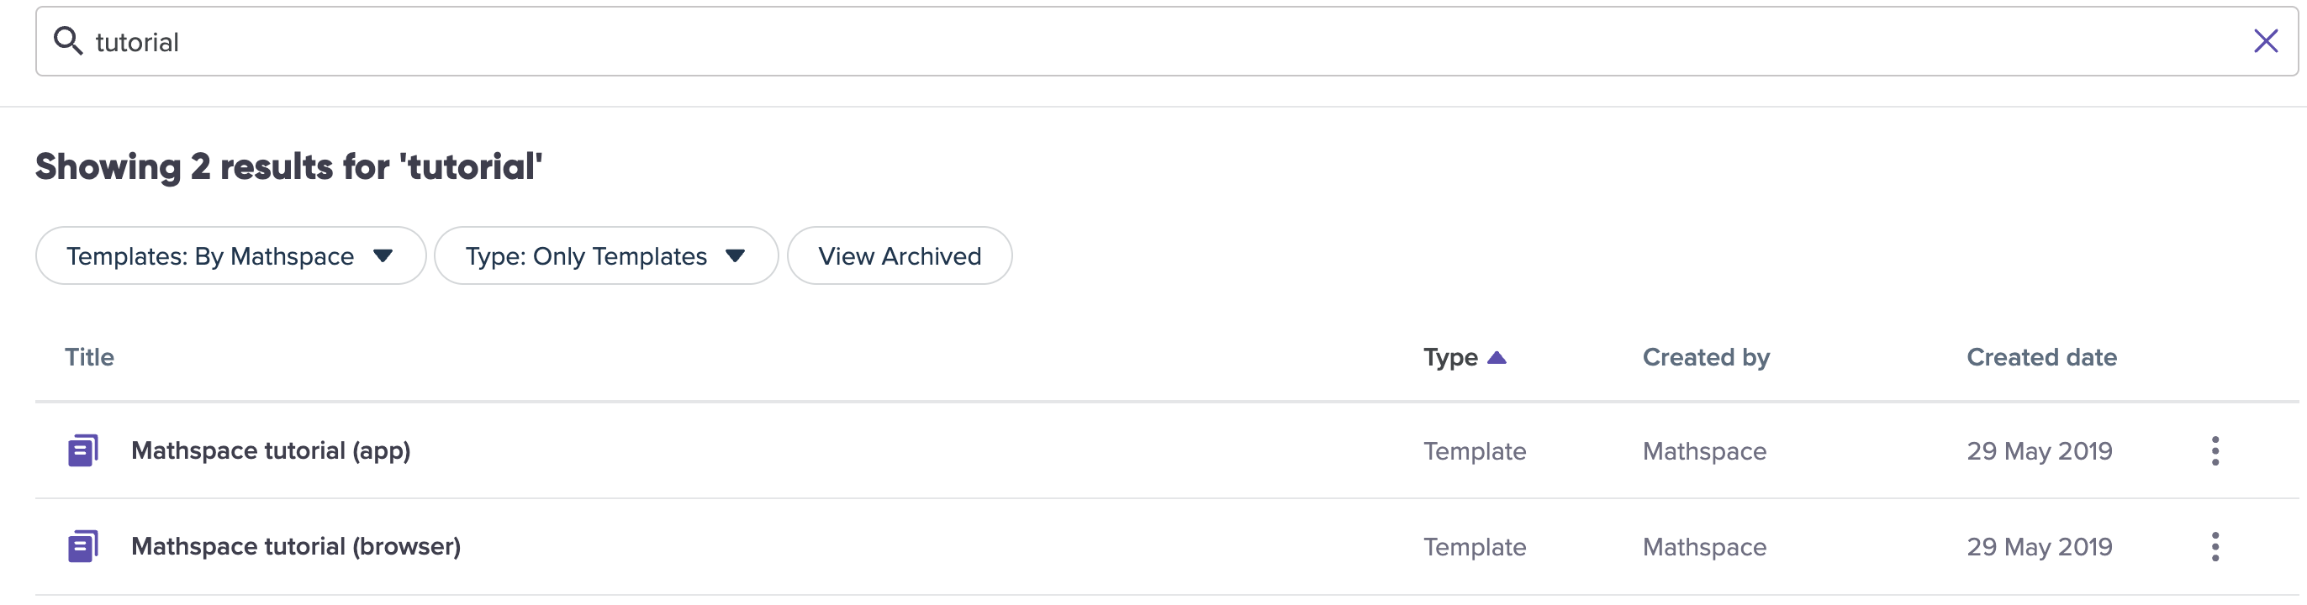Viewport: 2307px width, 605px height.
Task: Open the three-dot menu for Mathspace tutorial (browser)
Action: point(2215,546)
